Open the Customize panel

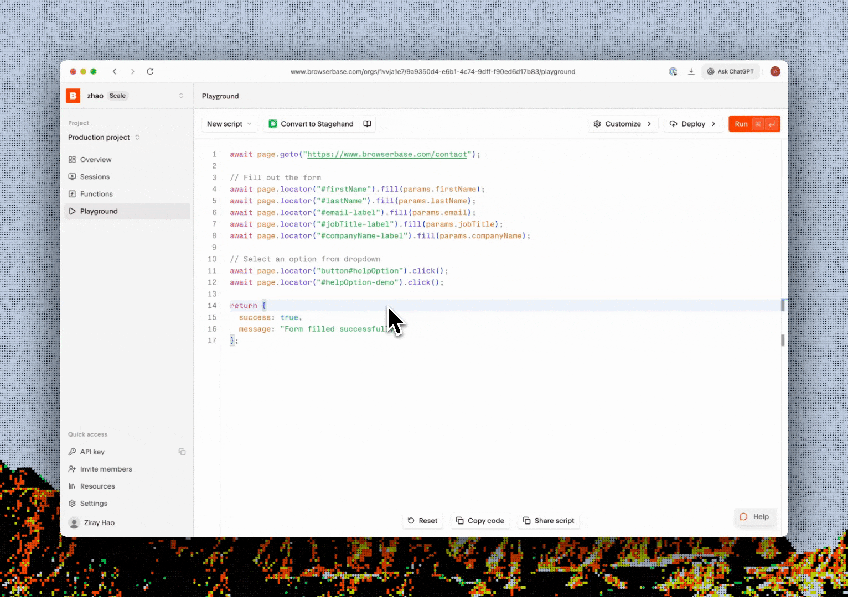tap(623, 124)
